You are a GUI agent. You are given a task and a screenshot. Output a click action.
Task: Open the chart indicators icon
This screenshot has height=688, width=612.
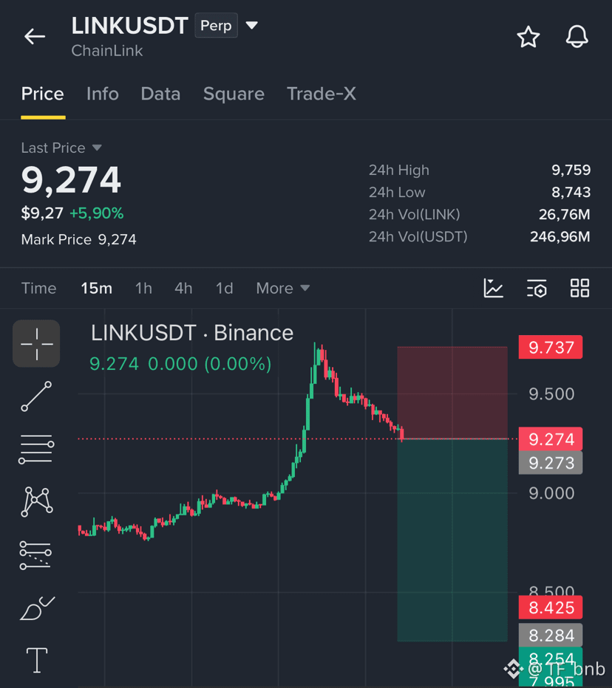[x=494, y=289]
